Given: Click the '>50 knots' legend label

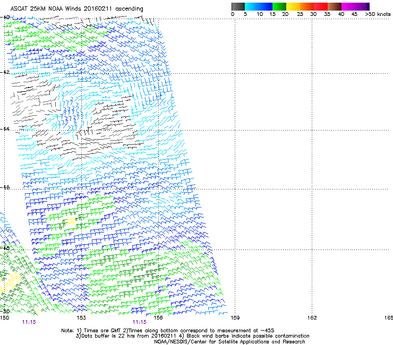Looking at the screenshot, I should pyautogui.click(x=378, y=14).
